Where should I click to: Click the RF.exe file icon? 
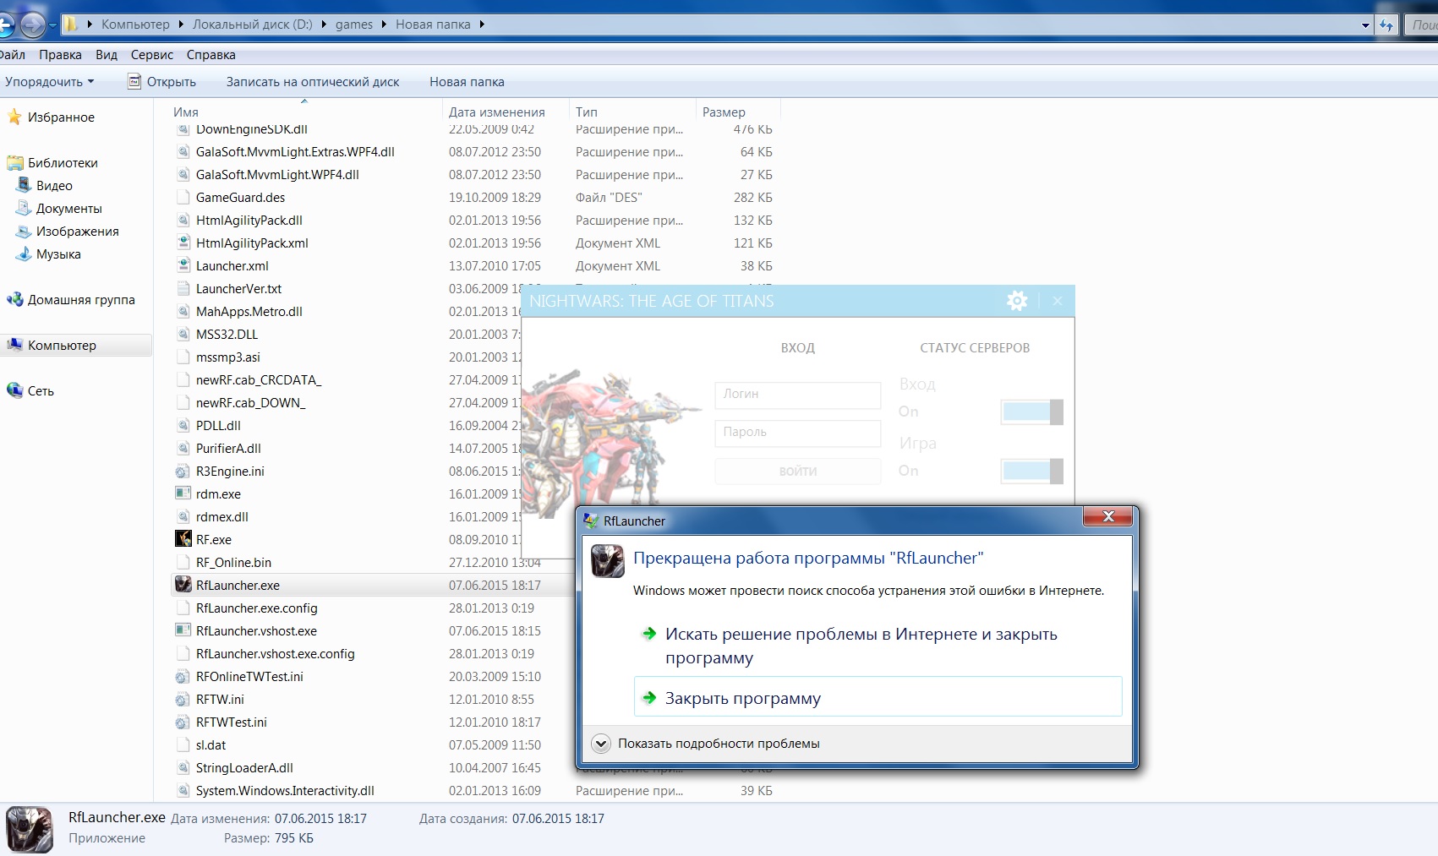[183, 538]
